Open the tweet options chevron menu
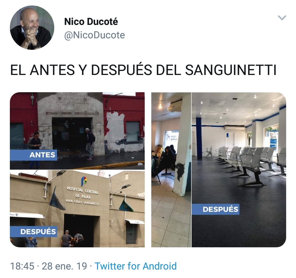This screenshot has height=278, width=296. 282,18
